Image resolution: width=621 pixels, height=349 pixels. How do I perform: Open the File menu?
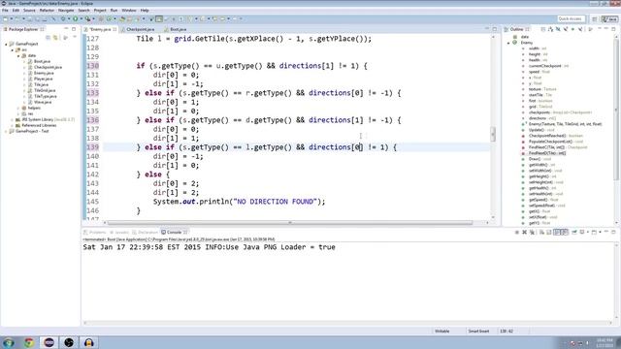pyautogui.click(x=5, y=11)
